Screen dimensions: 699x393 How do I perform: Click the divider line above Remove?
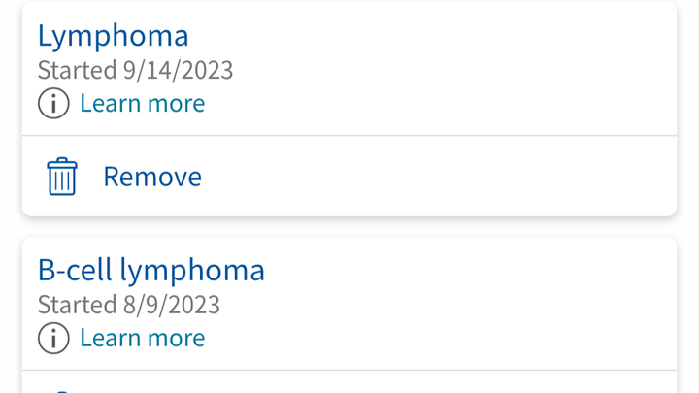tap(349, 136)
